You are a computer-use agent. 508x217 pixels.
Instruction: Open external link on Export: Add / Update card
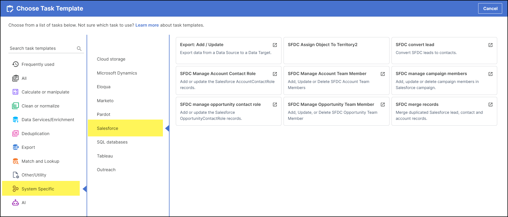[275, 45]
